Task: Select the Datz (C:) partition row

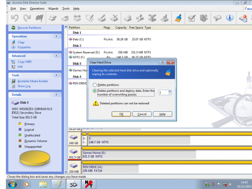Action: pyautogui.click(x=110, y=39)
